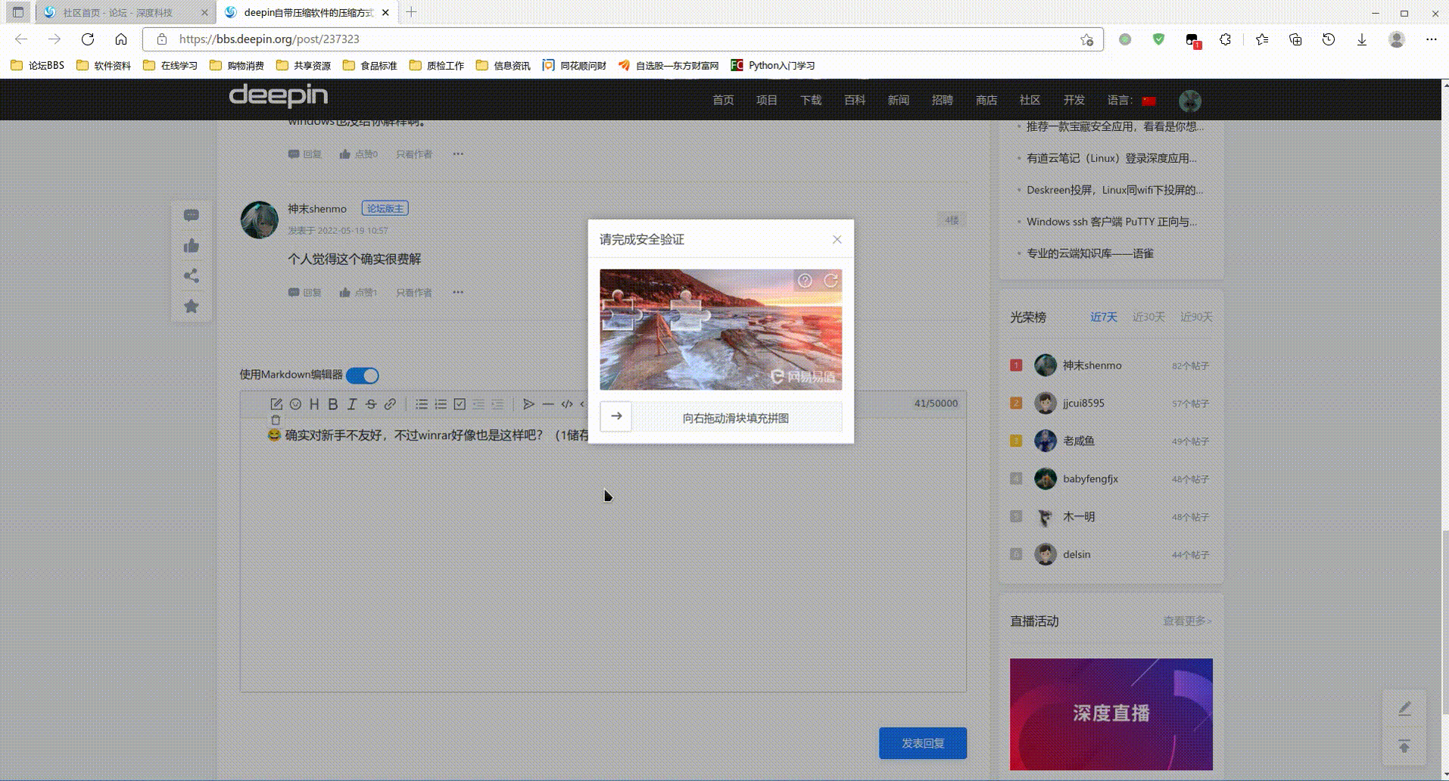Insert a task list checkbox in the editor
The image size is (1449, 781).
(x=461, y=404)
